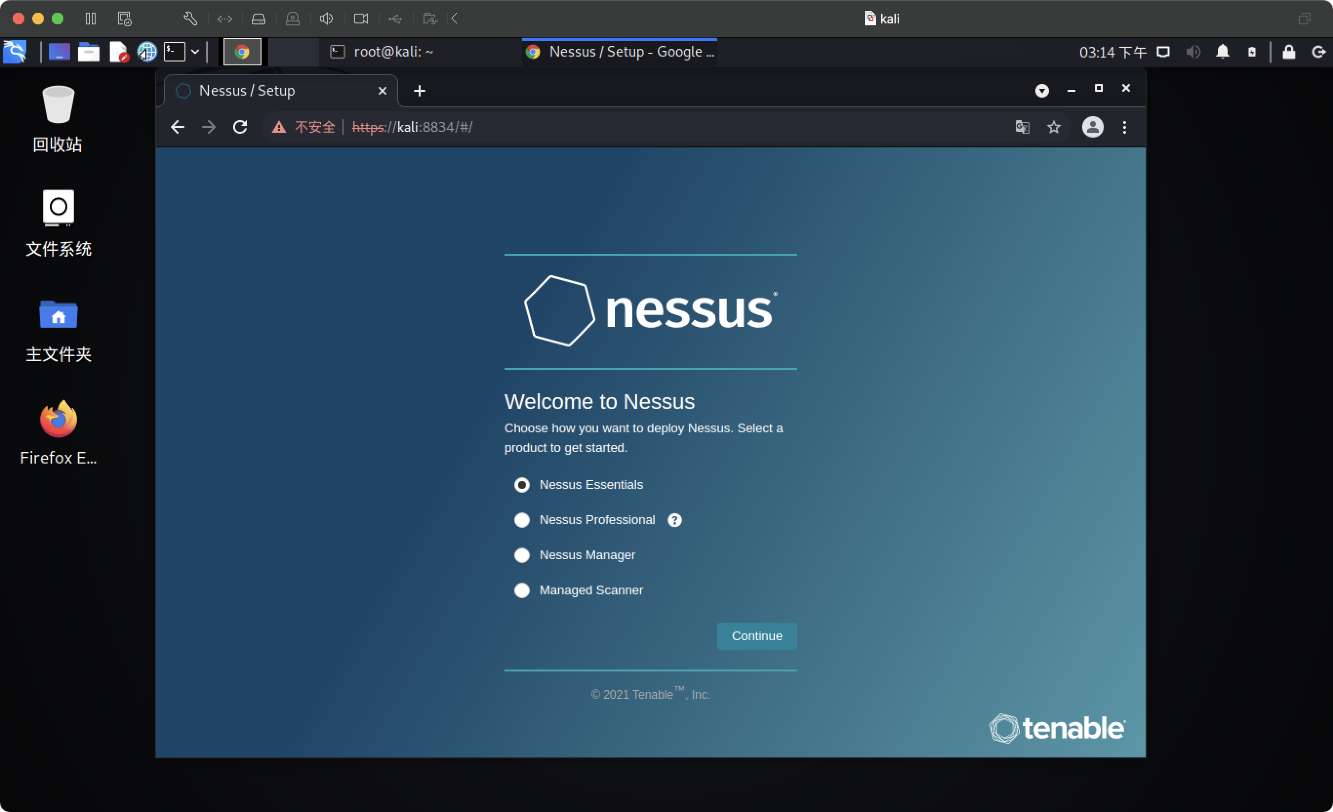Open Chrome's three-dot menu
The height and width of the screenshot is (812, 1333).
1124,127
